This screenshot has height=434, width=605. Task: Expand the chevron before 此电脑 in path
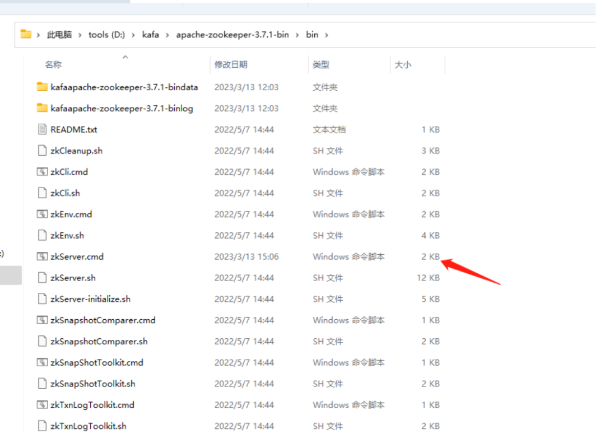click(x=38, y=35)
